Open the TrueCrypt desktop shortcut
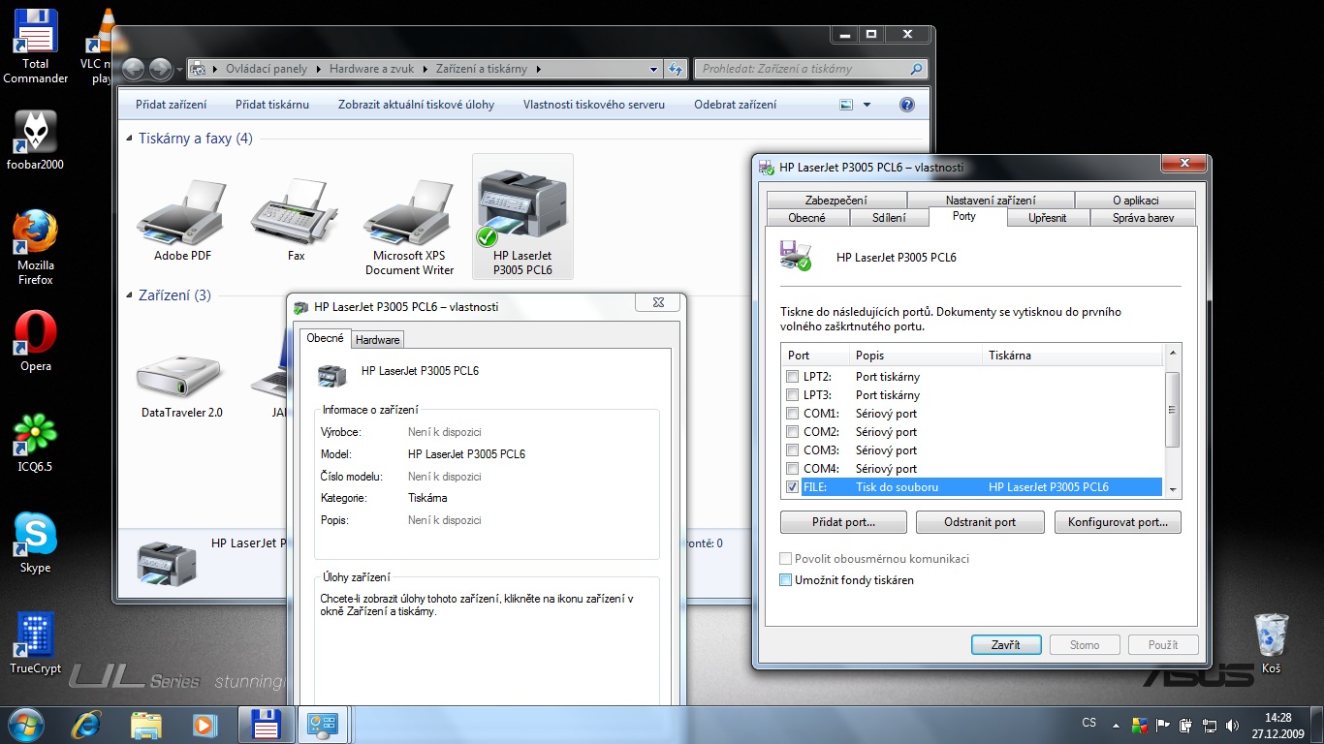The image size is (1324, 744). click(x=36, y=643)
